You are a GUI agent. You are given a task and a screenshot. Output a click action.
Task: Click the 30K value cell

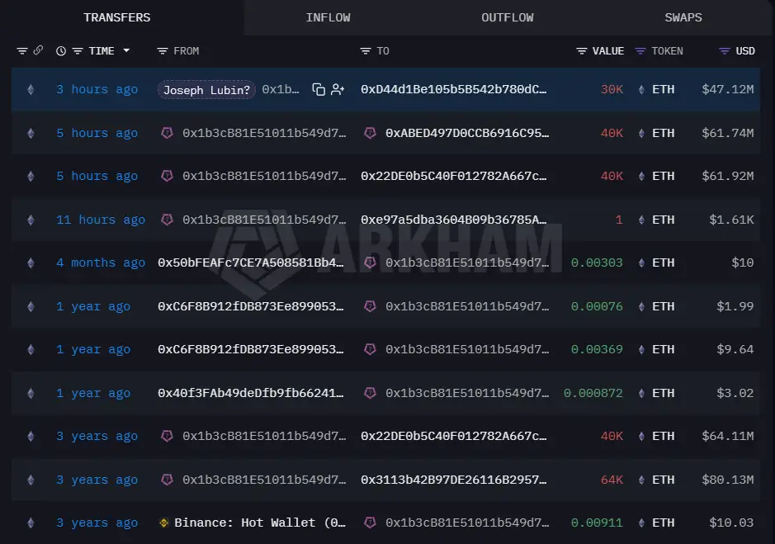612,89
